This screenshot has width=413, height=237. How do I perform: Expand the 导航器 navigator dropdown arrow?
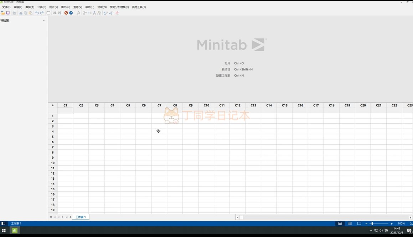pyautogui.click(x=44, y=20)
